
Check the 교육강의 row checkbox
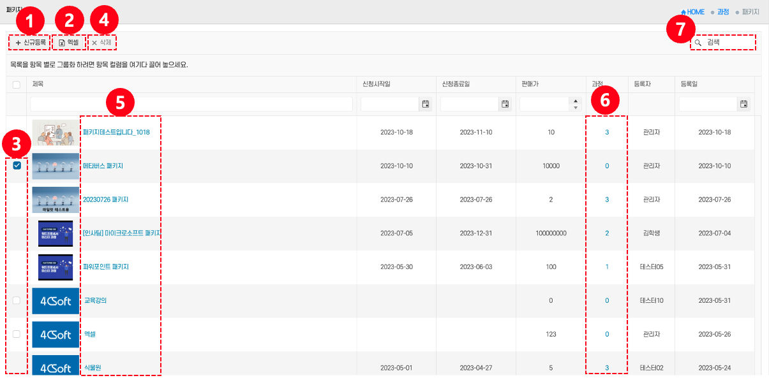[17, 300]
